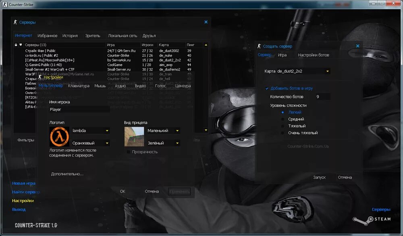Click Отмена in Настройки window

click(152, 192)
